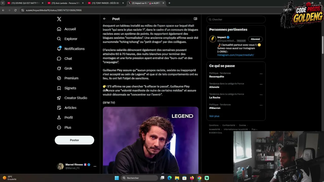
Task: Select the Impact sur X tab
Action: (146, 3)
